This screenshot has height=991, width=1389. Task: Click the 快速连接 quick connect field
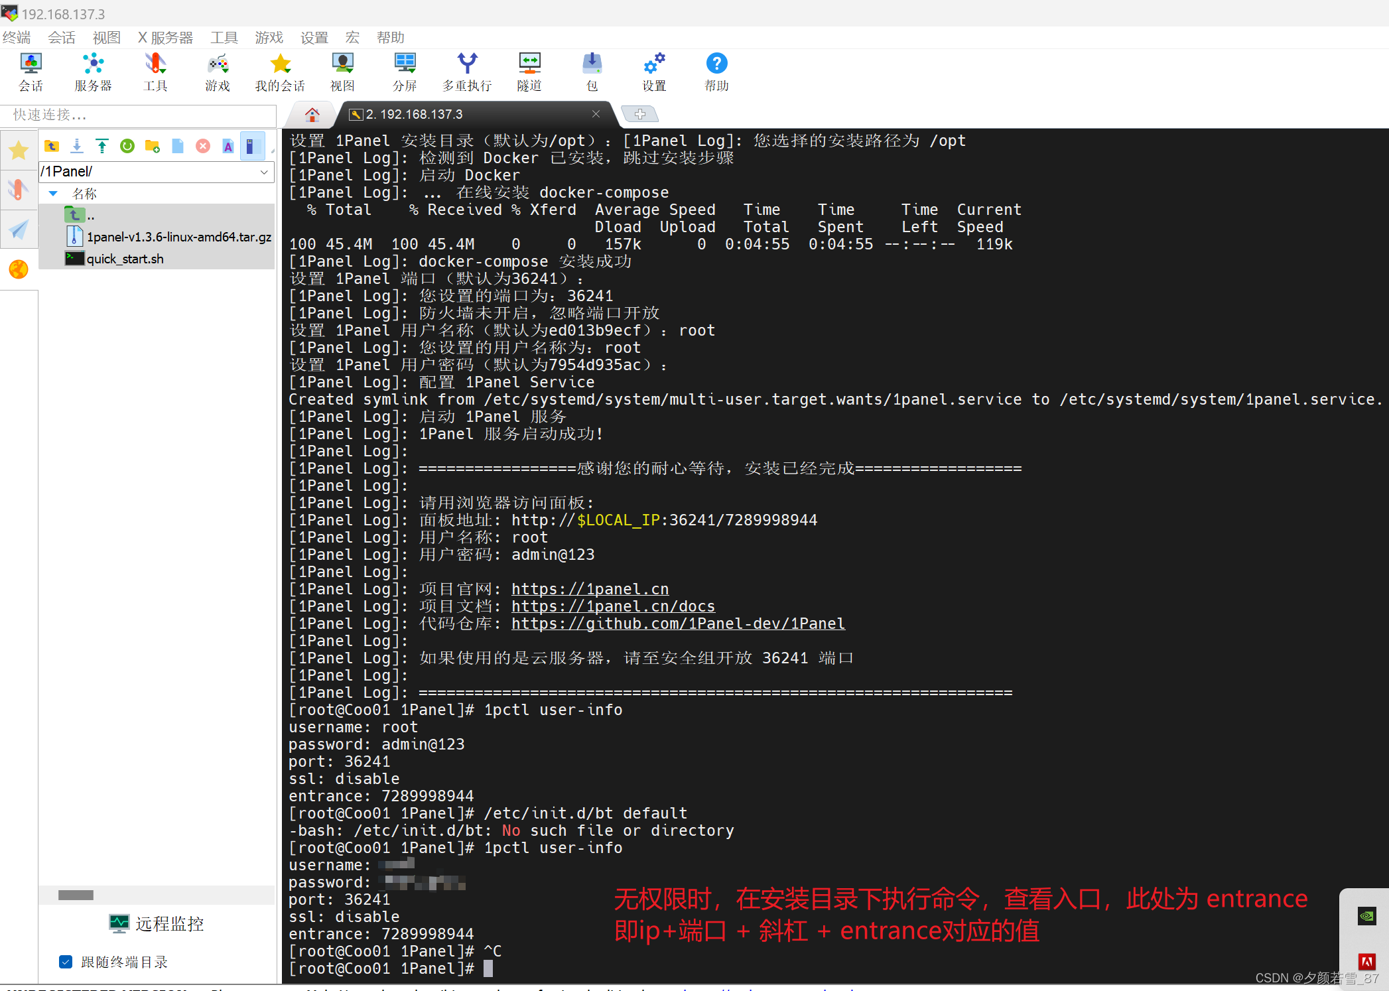(x=138, y=115)
